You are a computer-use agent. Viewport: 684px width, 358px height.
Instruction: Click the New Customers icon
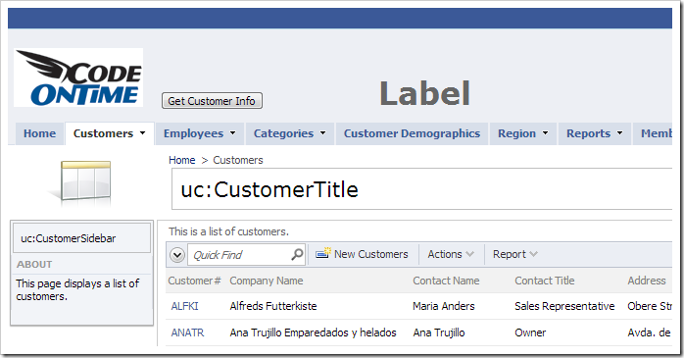click(323, 253)
